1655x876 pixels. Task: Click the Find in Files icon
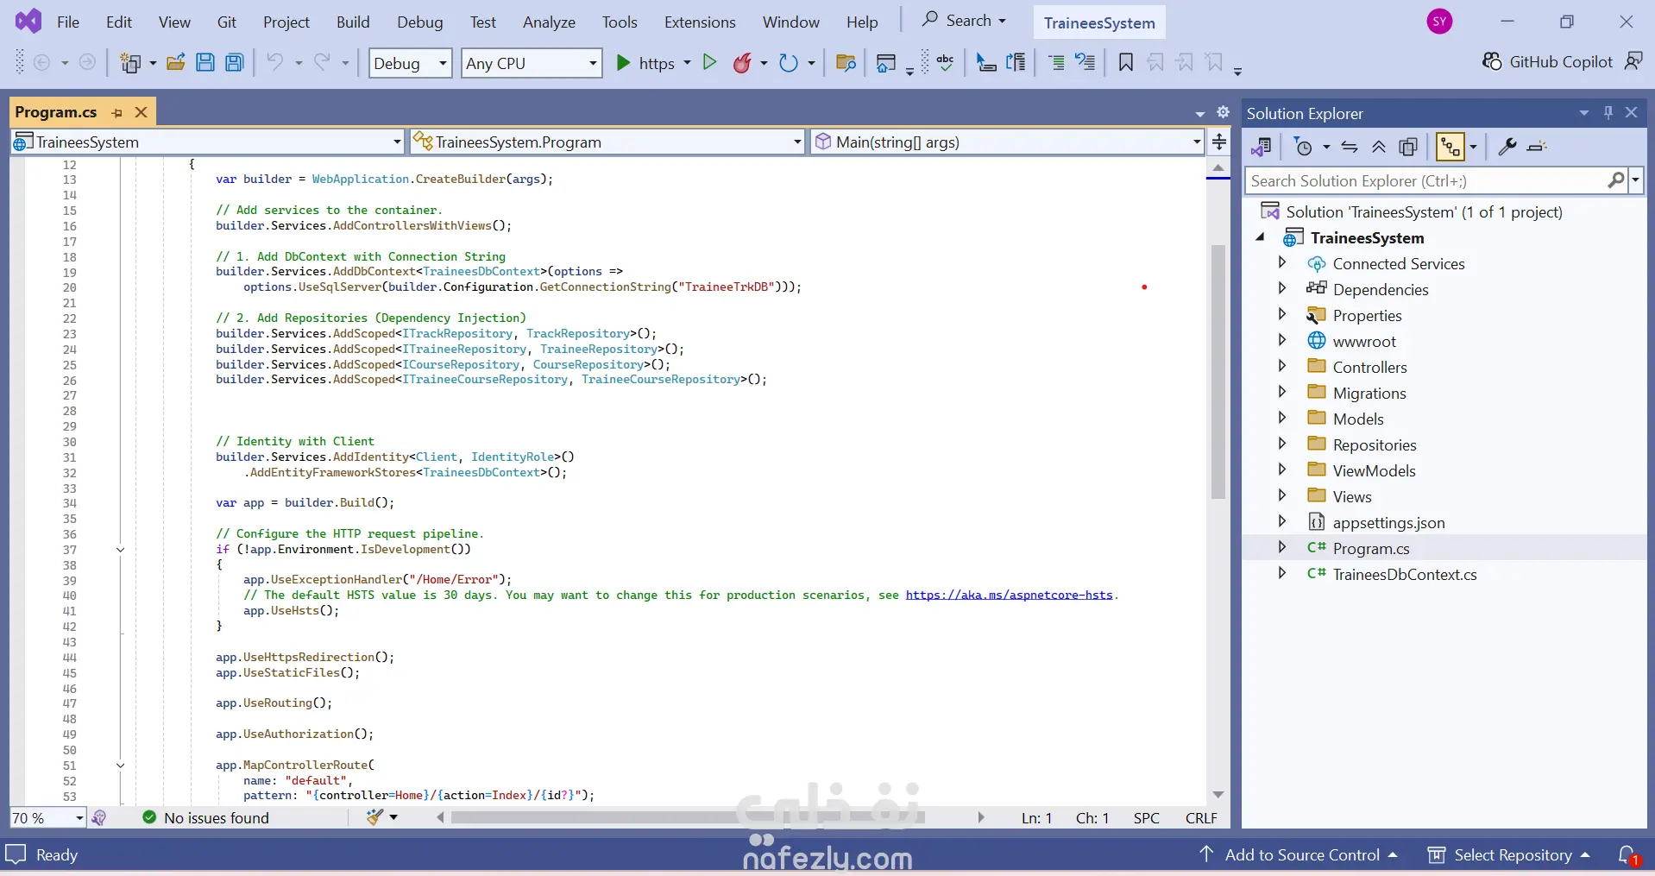[846, 62]
